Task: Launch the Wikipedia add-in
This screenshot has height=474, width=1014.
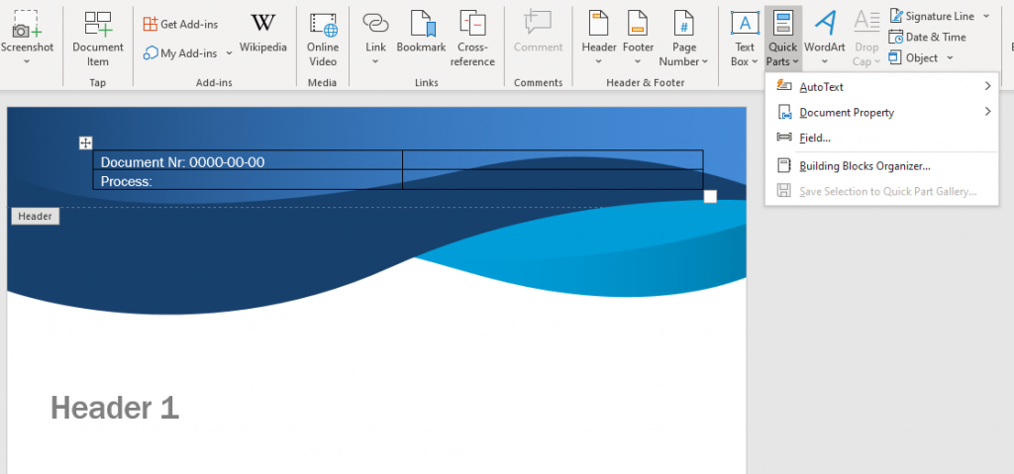Action: pyautogui.click(x=263, y=33)
